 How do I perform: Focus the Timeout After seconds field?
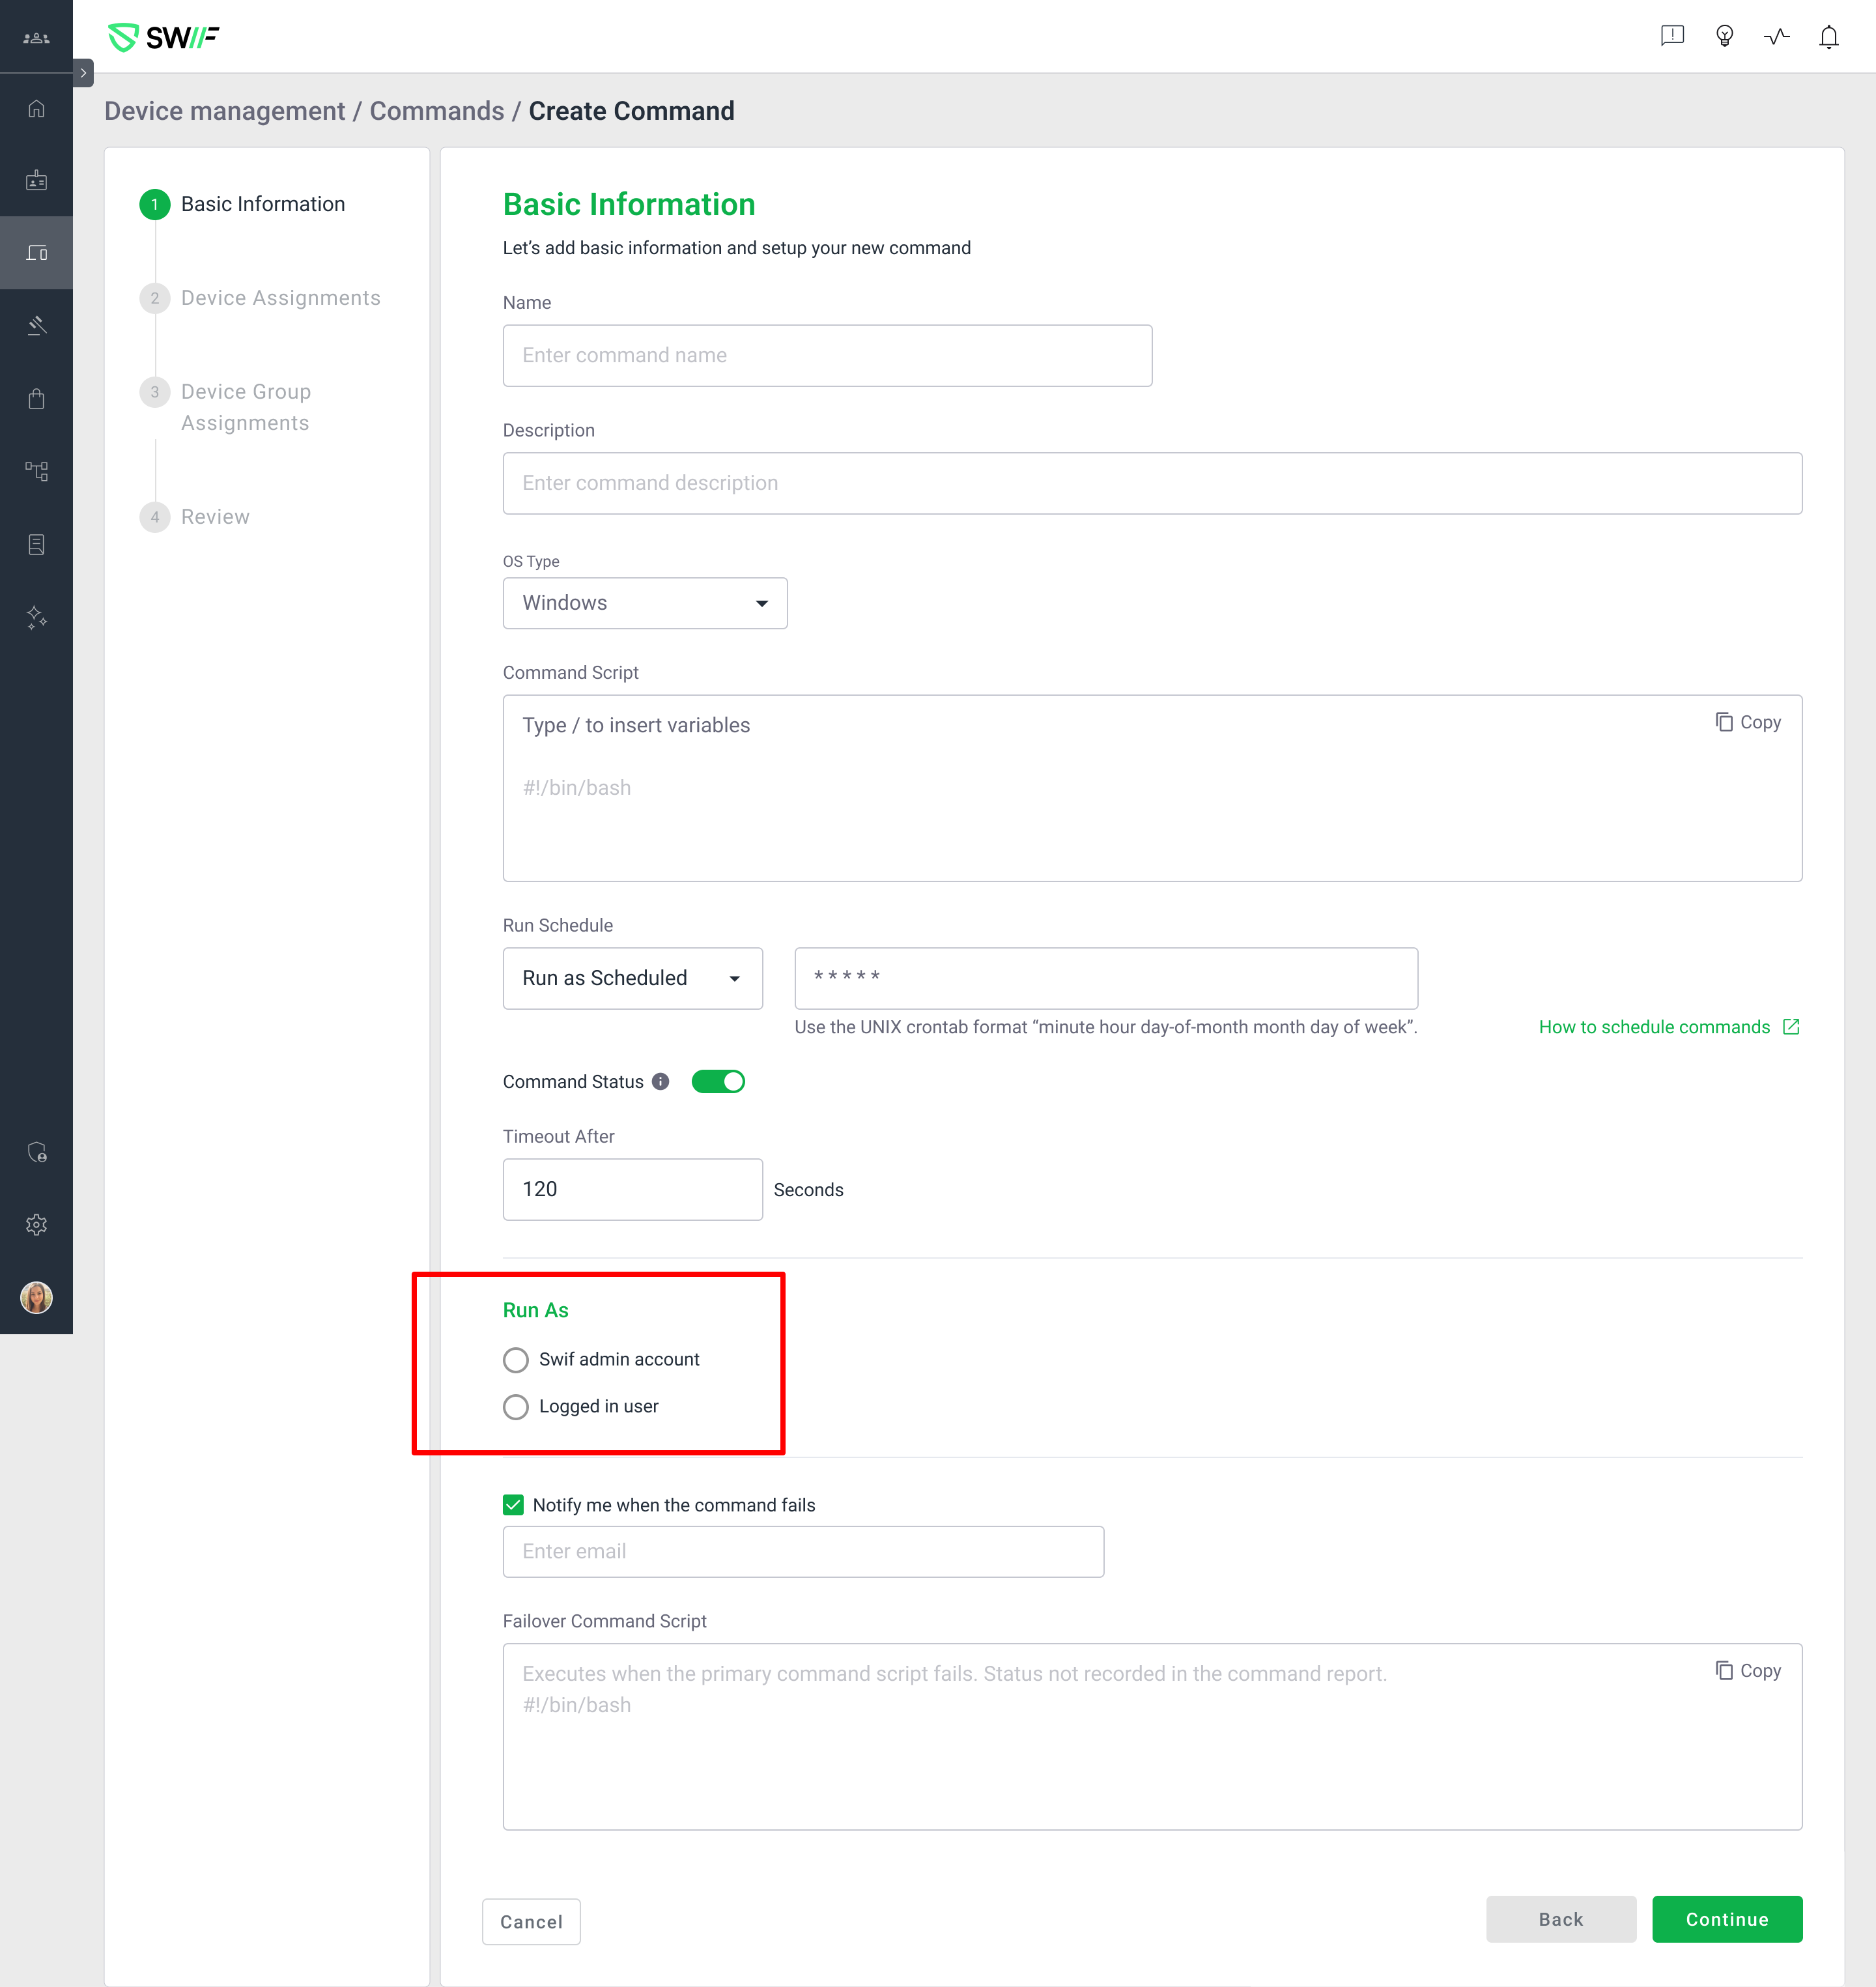coord(632,1189)
